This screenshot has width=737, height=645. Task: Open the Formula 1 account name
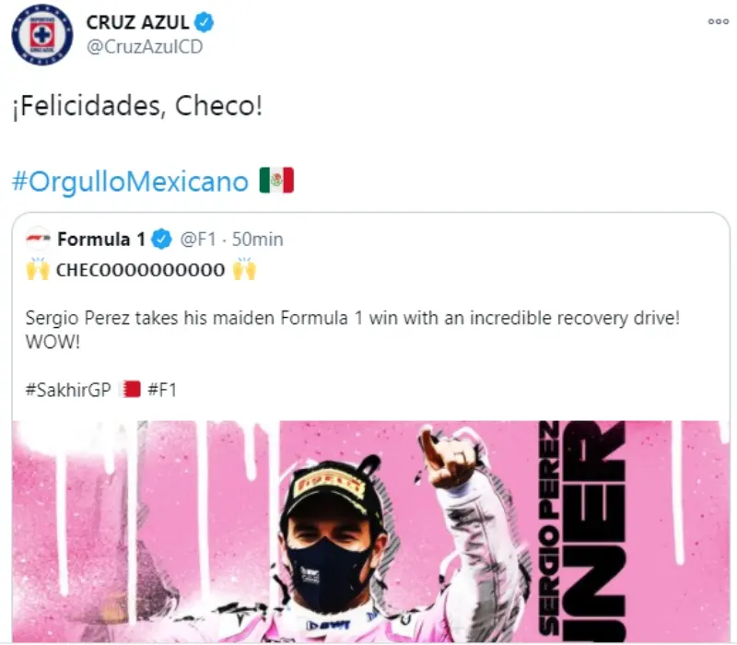[101, 240]
